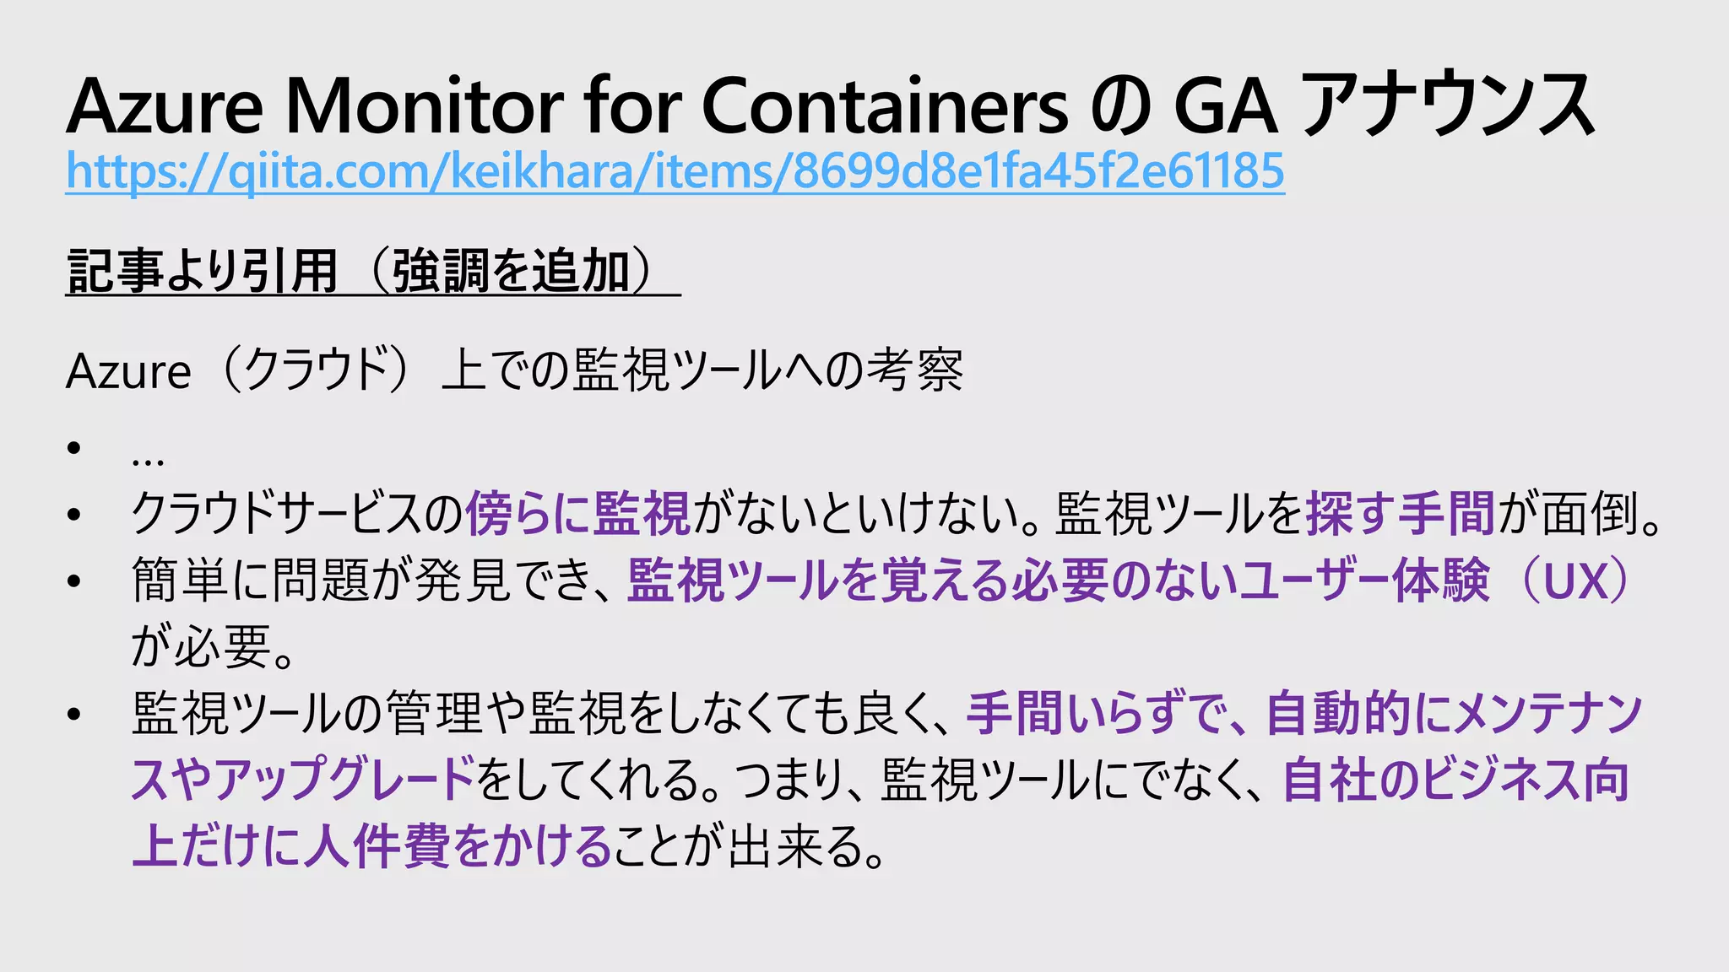Click purple text 手間いらずで、自動的にメンテナン

tap(1304, 713)
